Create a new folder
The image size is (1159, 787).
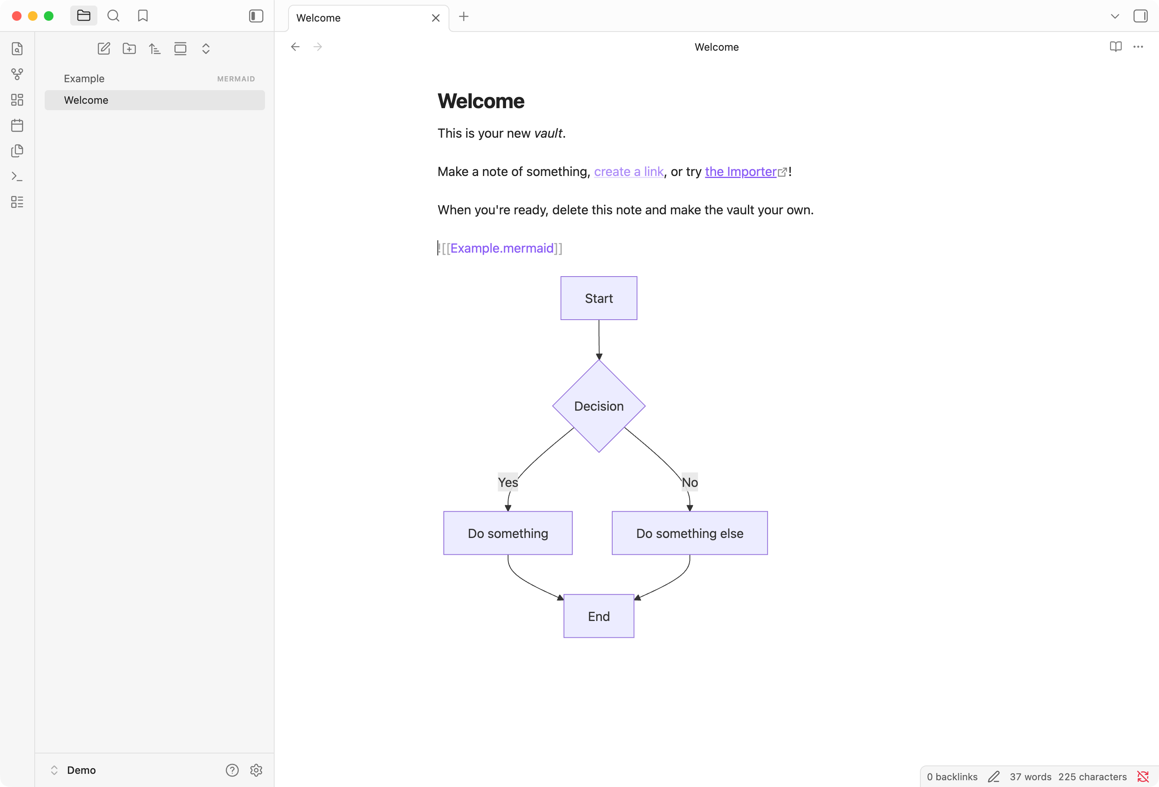pos(129,48)
